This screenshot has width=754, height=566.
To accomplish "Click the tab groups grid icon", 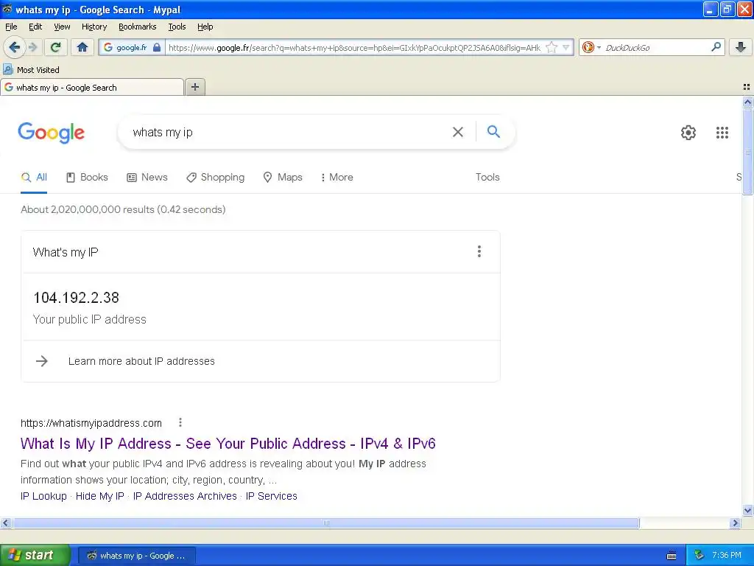I will [x=747, y=87].
